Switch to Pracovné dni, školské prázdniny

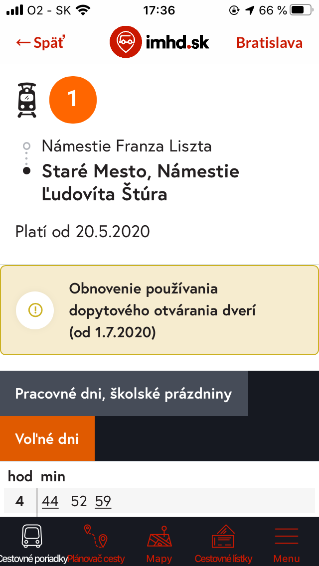coord(124,394)
